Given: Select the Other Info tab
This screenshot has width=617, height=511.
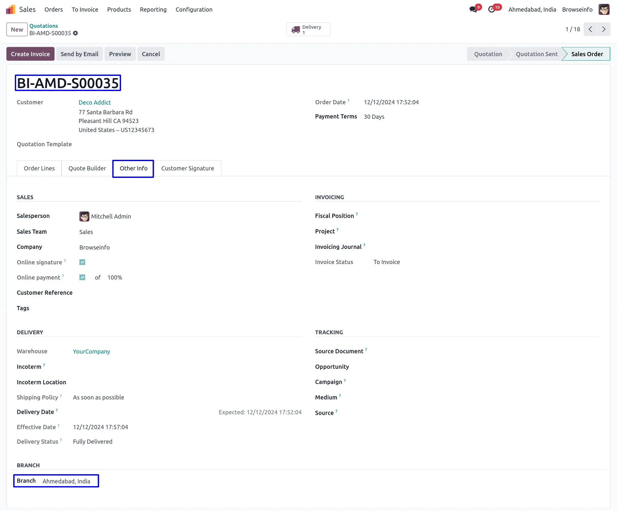Looking at the screenshot, I should point(133,169).
